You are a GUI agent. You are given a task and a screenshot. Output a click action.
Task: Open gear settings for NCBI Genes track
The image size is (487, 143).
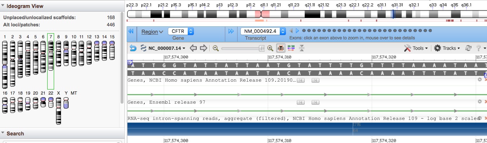point(479,79)
